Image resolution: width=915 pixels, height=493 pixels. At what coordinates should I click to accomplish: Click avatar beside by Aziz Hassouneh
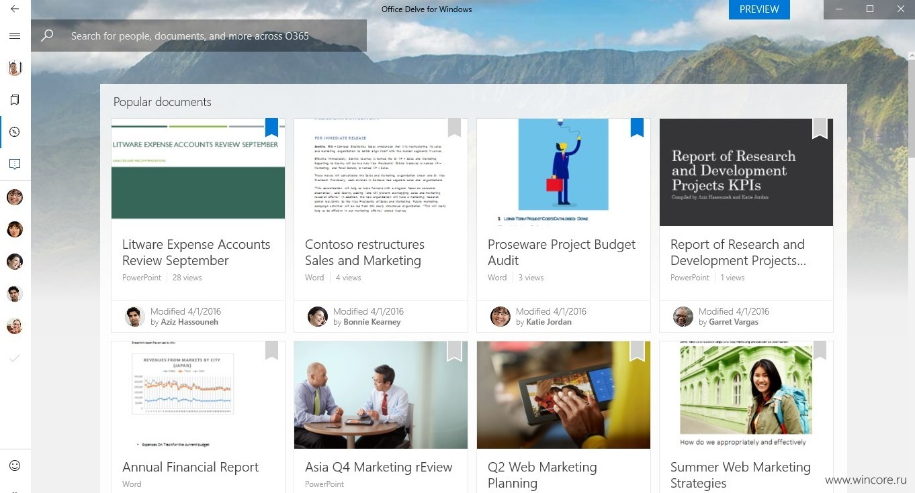click(135, 317)
